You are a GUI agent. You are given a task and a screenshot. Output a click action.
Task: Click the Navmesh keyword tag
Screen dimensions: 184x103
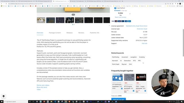tap(115, 61)
